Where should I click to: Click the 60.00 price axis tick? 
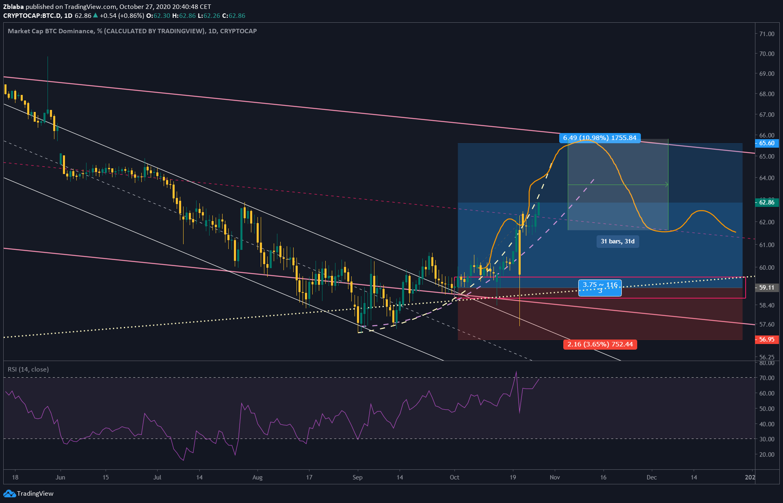point(767,267)
